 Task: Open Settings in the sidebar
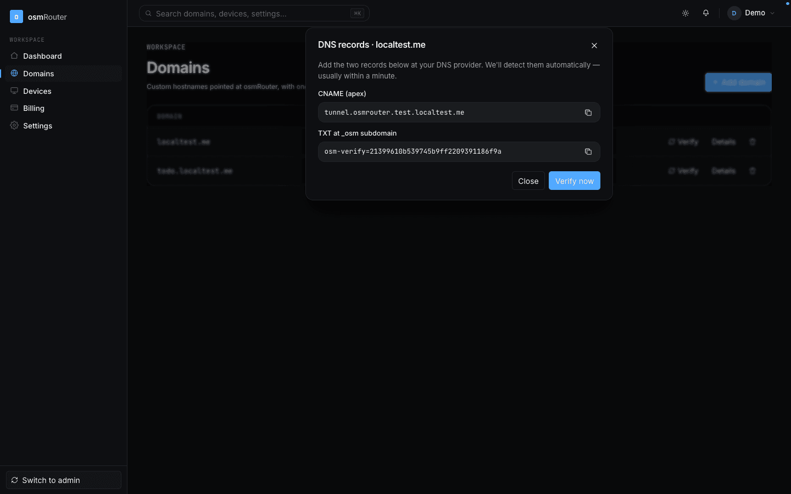click(x=64, y=126)
